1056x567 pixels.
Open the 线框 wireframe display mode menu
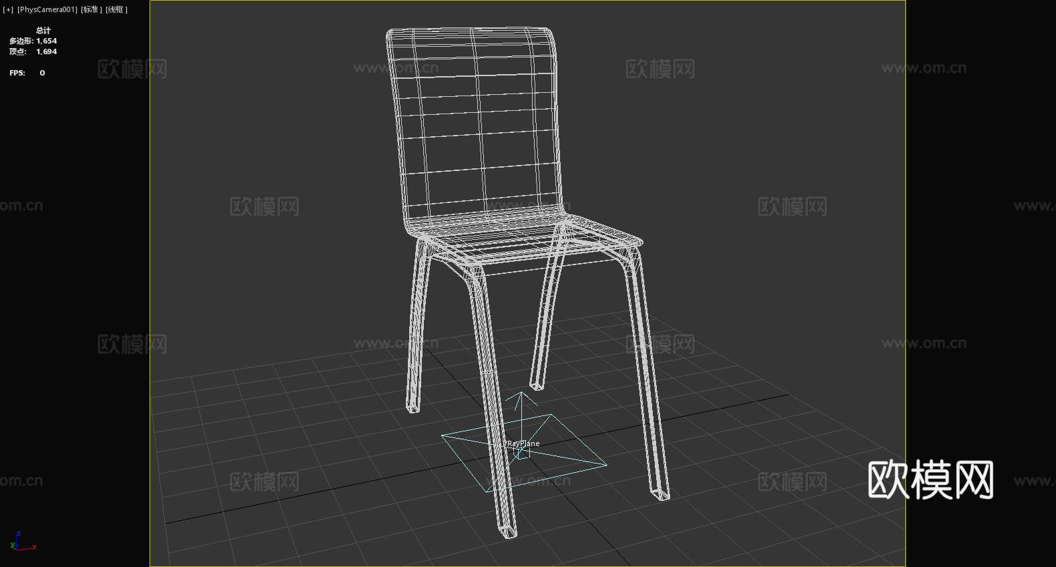click(116, 9)
